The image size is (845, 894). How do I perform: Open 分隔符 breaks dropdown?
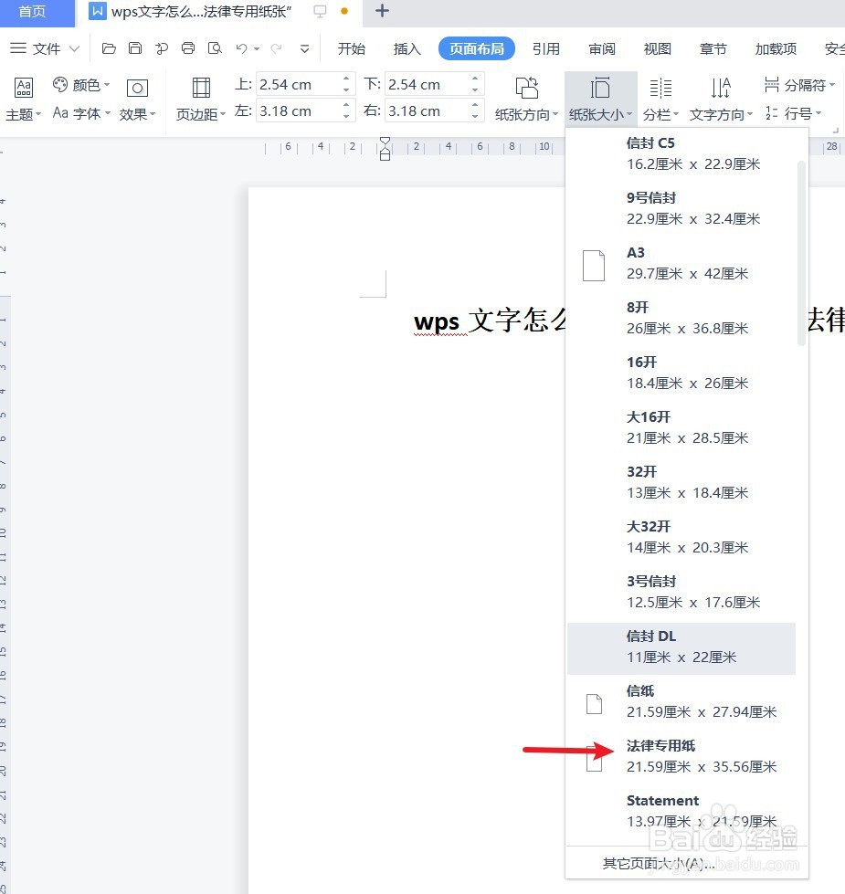(799, 86)
